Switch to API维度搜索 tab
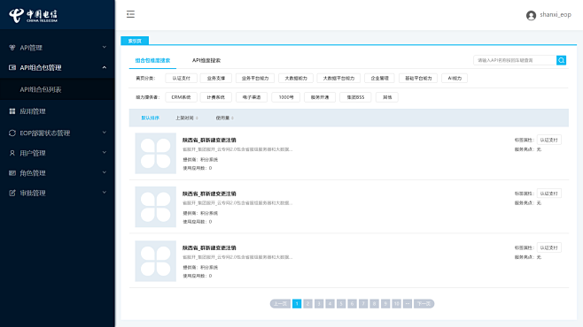Viewport: 583px width, 327px height. tap(206, 60)
